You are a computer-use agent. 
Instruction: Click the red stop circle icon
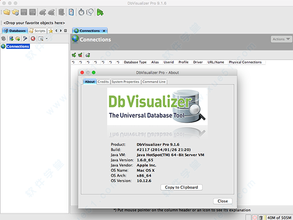click(x=33, y=39)
